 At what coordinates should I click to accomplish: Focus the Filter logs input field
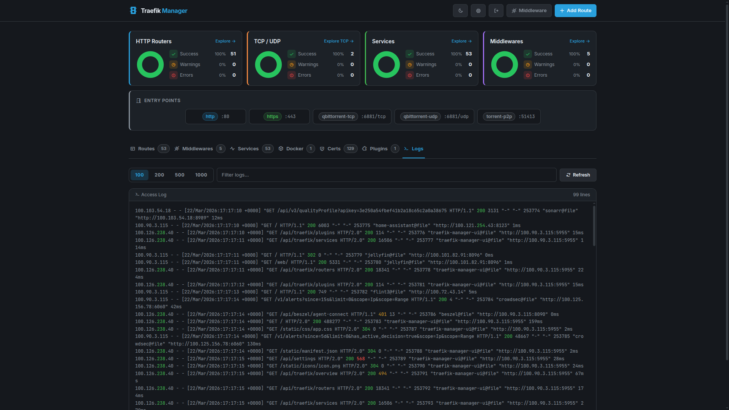tap(386, 175)
